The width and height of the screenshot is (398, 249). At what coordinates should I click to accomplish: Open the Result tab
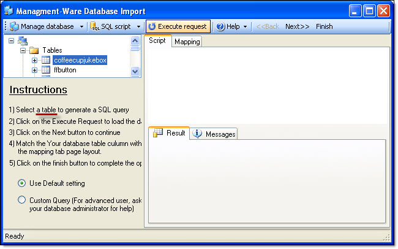click(x=169, y=133)
